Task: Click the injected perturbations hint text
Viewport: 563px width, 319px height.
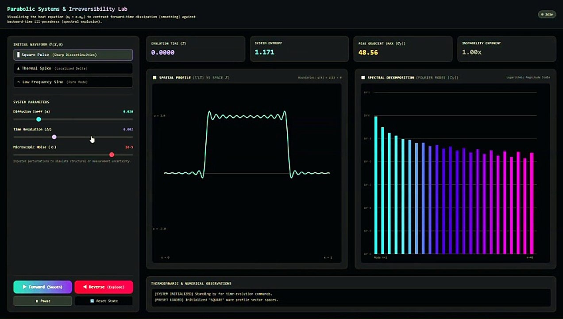Action: [72, 161]
